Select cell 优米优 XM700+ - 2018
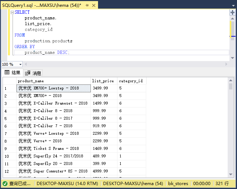 (54, 96)
